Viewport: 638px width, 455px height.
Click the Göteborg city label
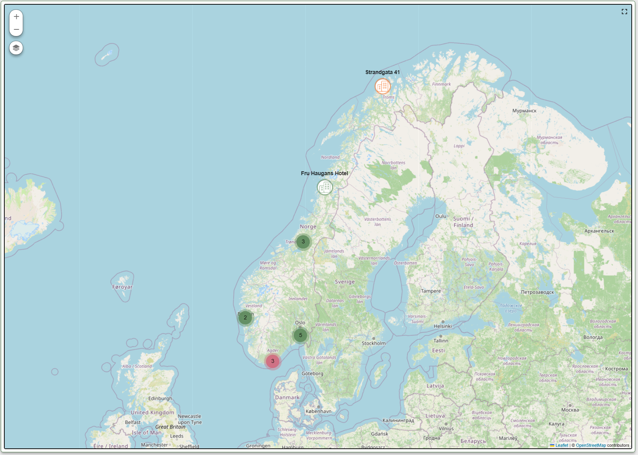(312, 373)
